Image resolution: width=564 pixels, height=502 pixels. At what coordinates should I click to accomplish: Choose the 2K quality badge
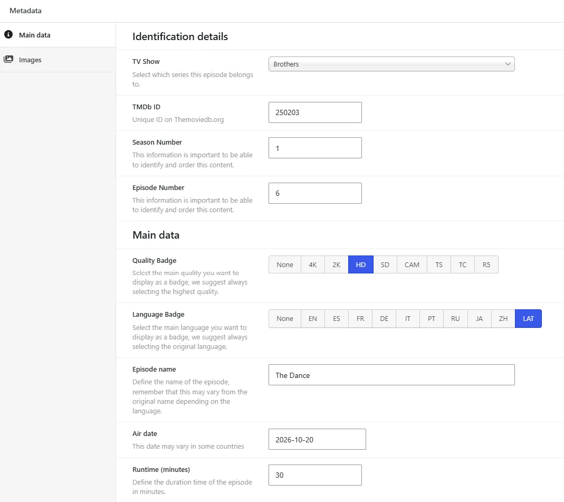click(337, 264)
